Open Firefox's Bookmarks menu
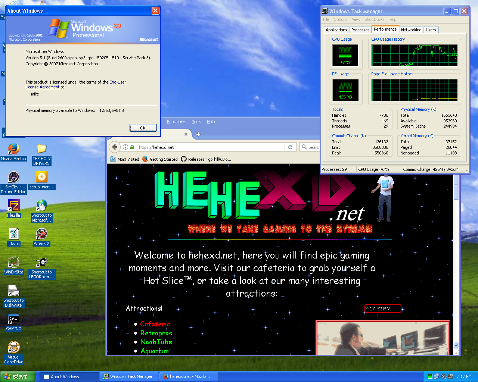 [x=176, y=122]
